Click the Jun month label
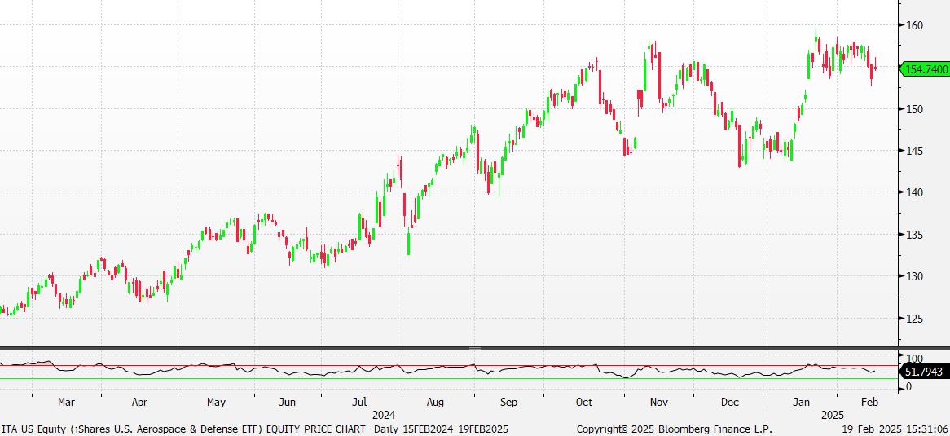Viewport: 950px width, 436px height. pyautogui.click(x=287, y=402)
